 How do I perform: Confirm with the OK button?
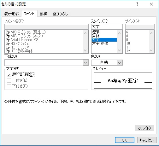pyautogui.click(x=125, y=140)
